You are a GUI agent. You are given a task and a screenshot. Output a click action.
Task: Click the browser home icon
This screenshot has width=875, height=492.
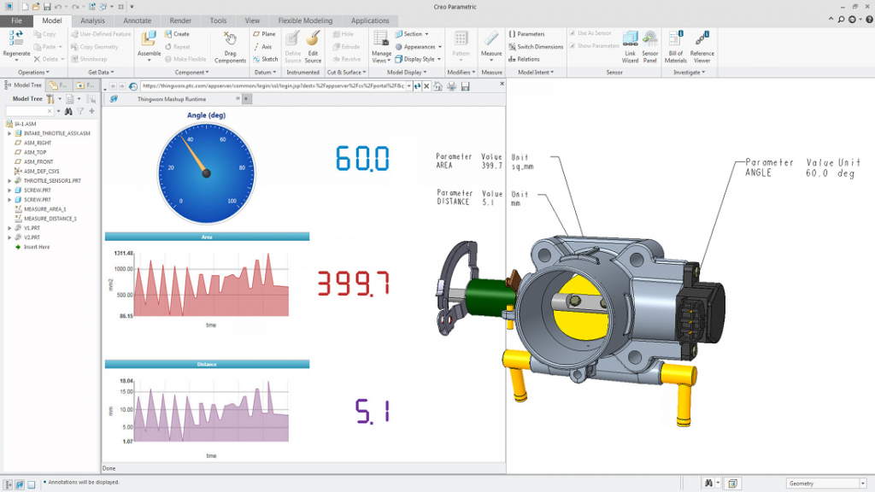(438, 86)
